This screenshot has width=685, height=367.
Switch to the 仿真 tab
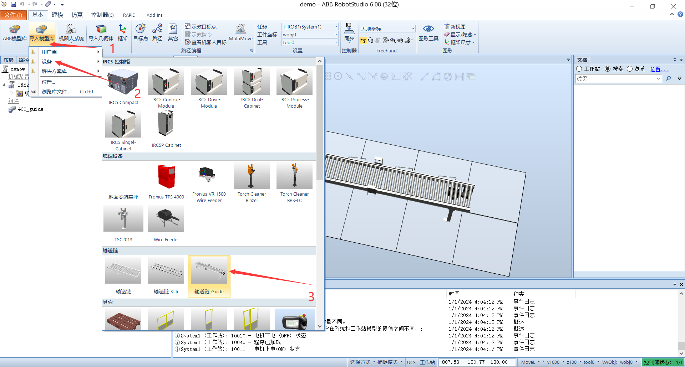click(x=77, y=15)
